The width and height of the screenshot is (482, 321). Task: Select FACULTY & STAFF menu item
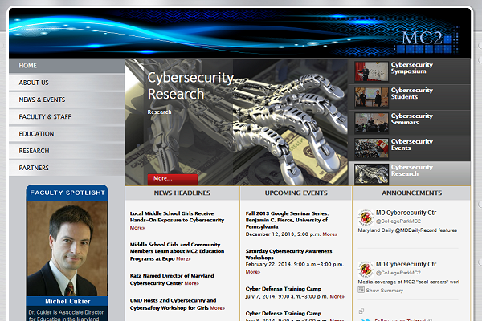pos(67,116)
